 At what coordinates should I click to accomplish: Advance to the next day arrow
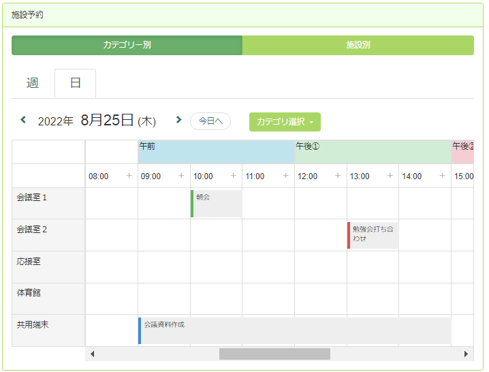178,121
